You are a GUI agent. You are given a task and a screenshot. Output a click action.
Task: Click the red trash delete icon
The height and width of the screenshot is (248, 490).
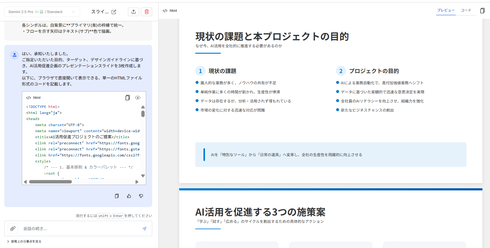(146, 12)
